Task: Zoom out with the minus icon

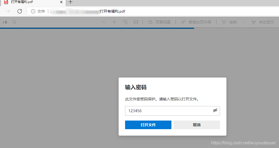Action: (104, 22)
